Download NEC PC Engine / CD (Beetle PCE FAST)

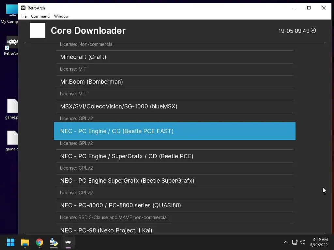(175, 131)
